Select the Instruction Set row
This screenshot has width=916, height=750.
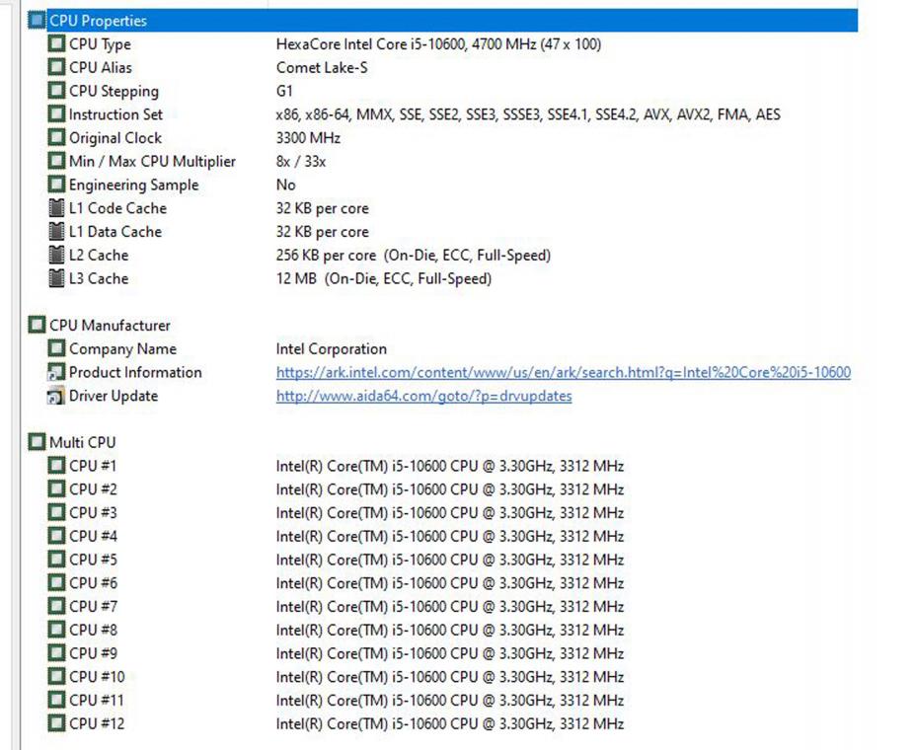click(x=115, y=114)
